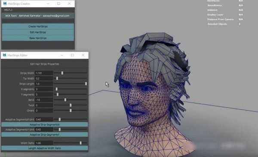Screen dimensions: 258x157
Task: Click the Adaptive Strip-SegmentsY button
Action: (x=45, y=135)
